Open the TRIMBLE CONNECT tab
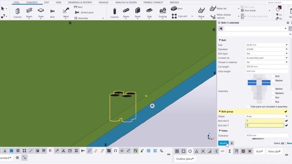 coord(153,2)
